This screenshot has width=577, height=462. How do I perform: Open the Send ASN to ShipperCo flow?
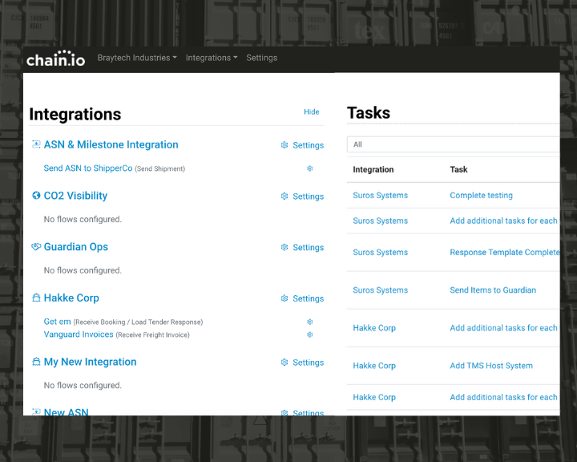tap(88, 168)
